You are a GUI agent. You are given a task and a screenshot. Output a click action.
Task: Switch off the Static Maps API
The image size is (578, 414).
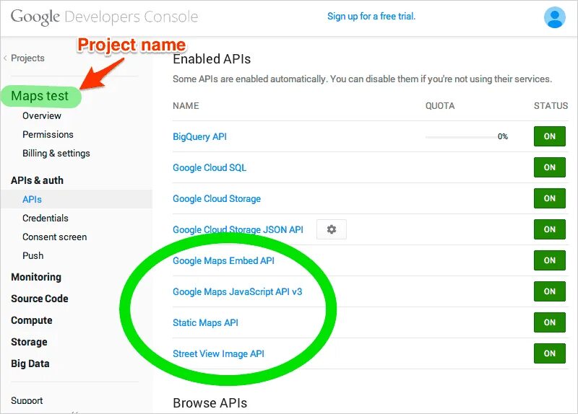(x=549, y=322)
